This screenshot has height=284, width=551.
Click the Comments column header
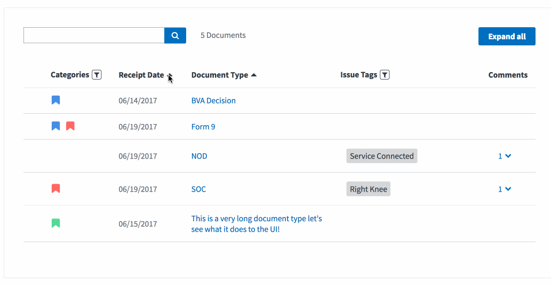(x=508, y=75)
